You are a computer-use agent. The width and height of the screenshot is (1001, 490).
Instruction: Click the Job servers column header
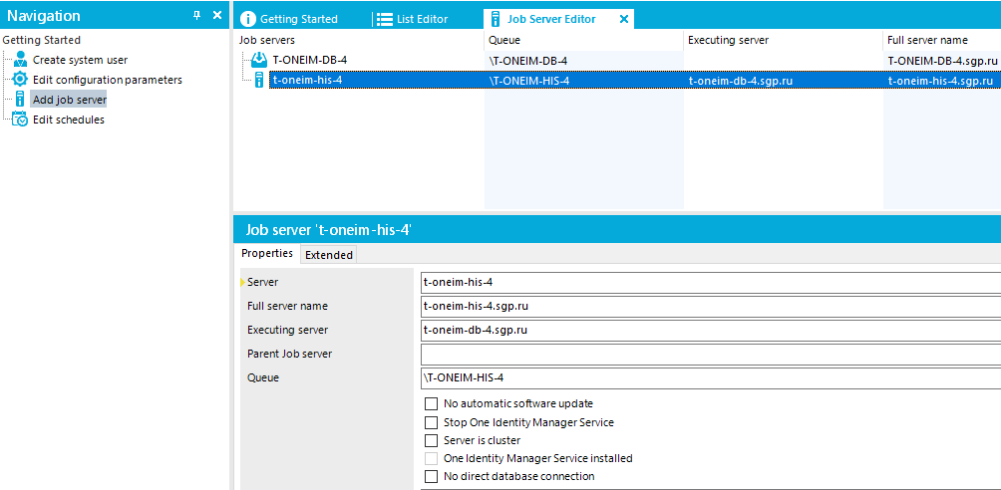pyautogui.click(x=359, y=40)
